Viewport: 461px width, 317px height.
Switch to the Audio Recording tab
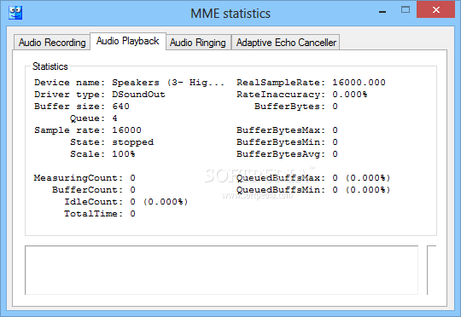pyautogui.click(x=52, y=43)
